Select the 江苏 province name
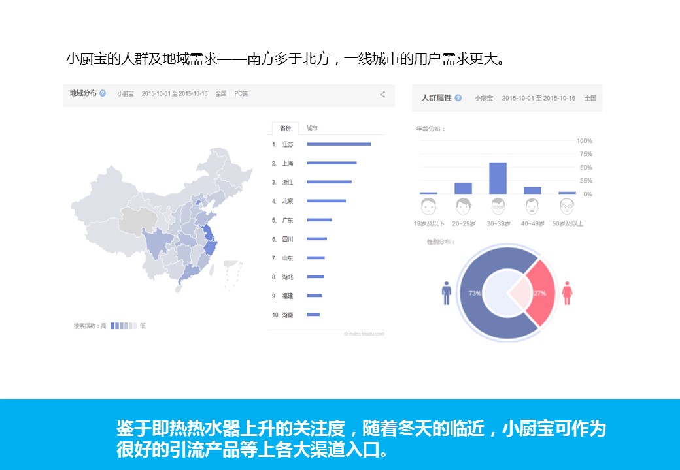 point(288,144)
